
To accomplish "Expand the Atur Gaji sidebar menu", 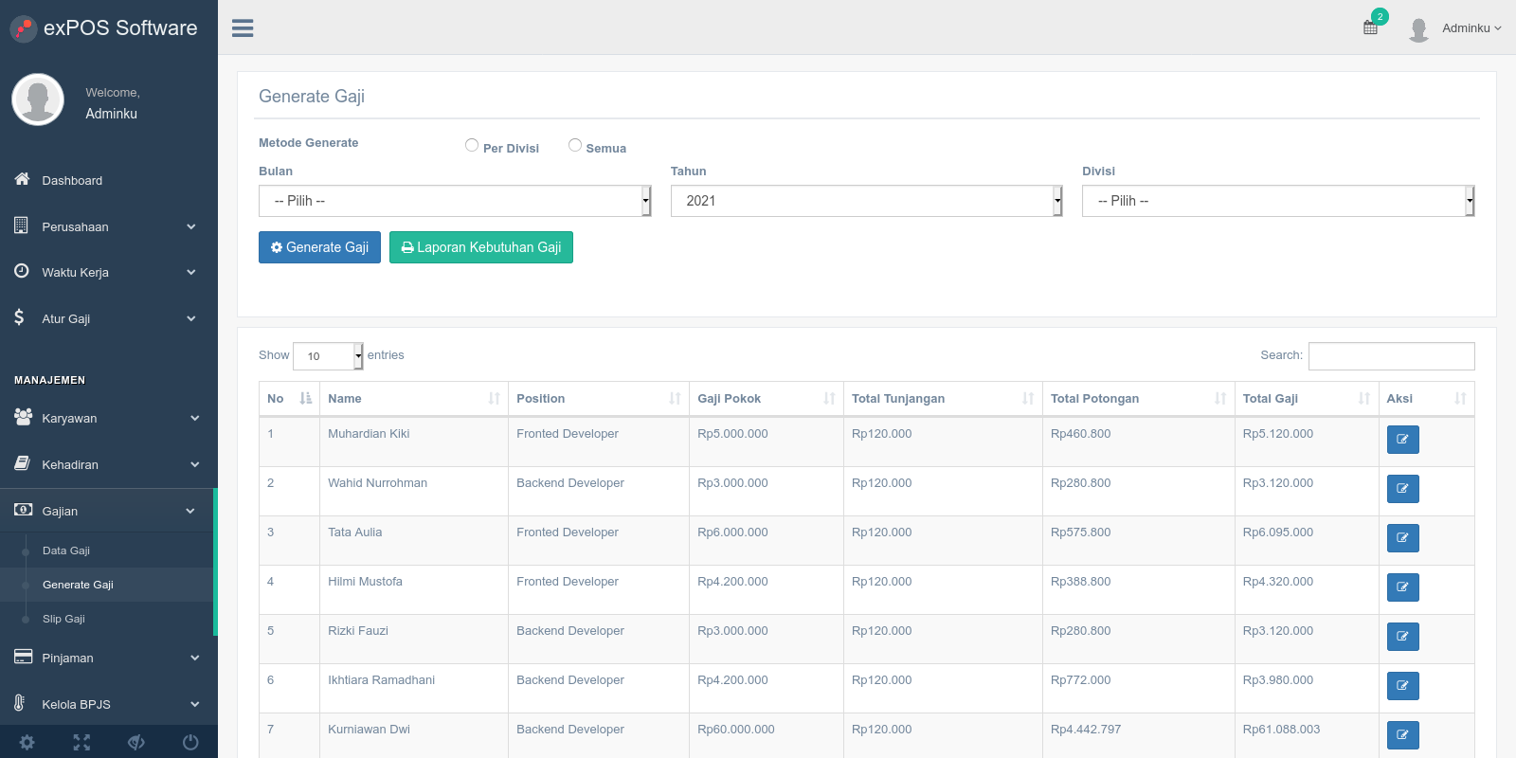I will click(x=109, y=318).
